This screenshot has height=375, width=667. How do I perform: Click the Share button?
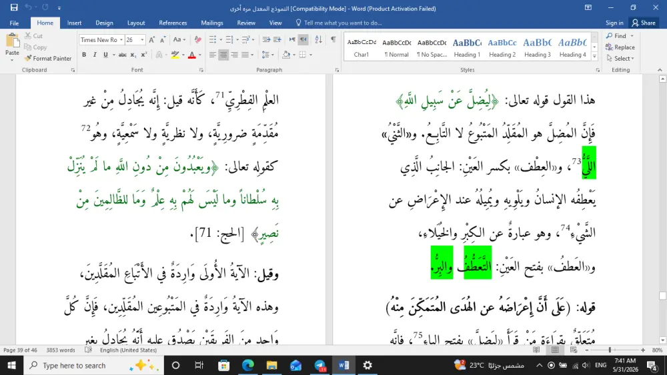(644, 23)
